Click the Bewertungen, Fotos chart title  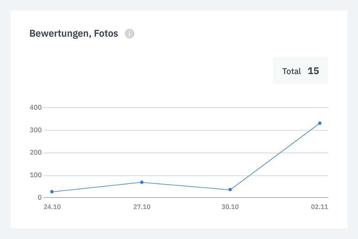[74, 33]
